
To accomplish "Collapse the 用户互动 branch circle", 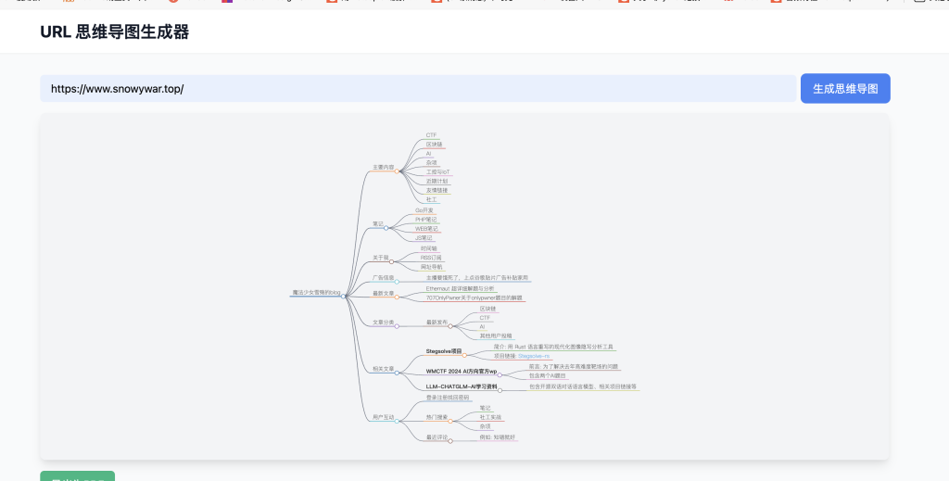I will pyautogui.click(x=397, y=421).
